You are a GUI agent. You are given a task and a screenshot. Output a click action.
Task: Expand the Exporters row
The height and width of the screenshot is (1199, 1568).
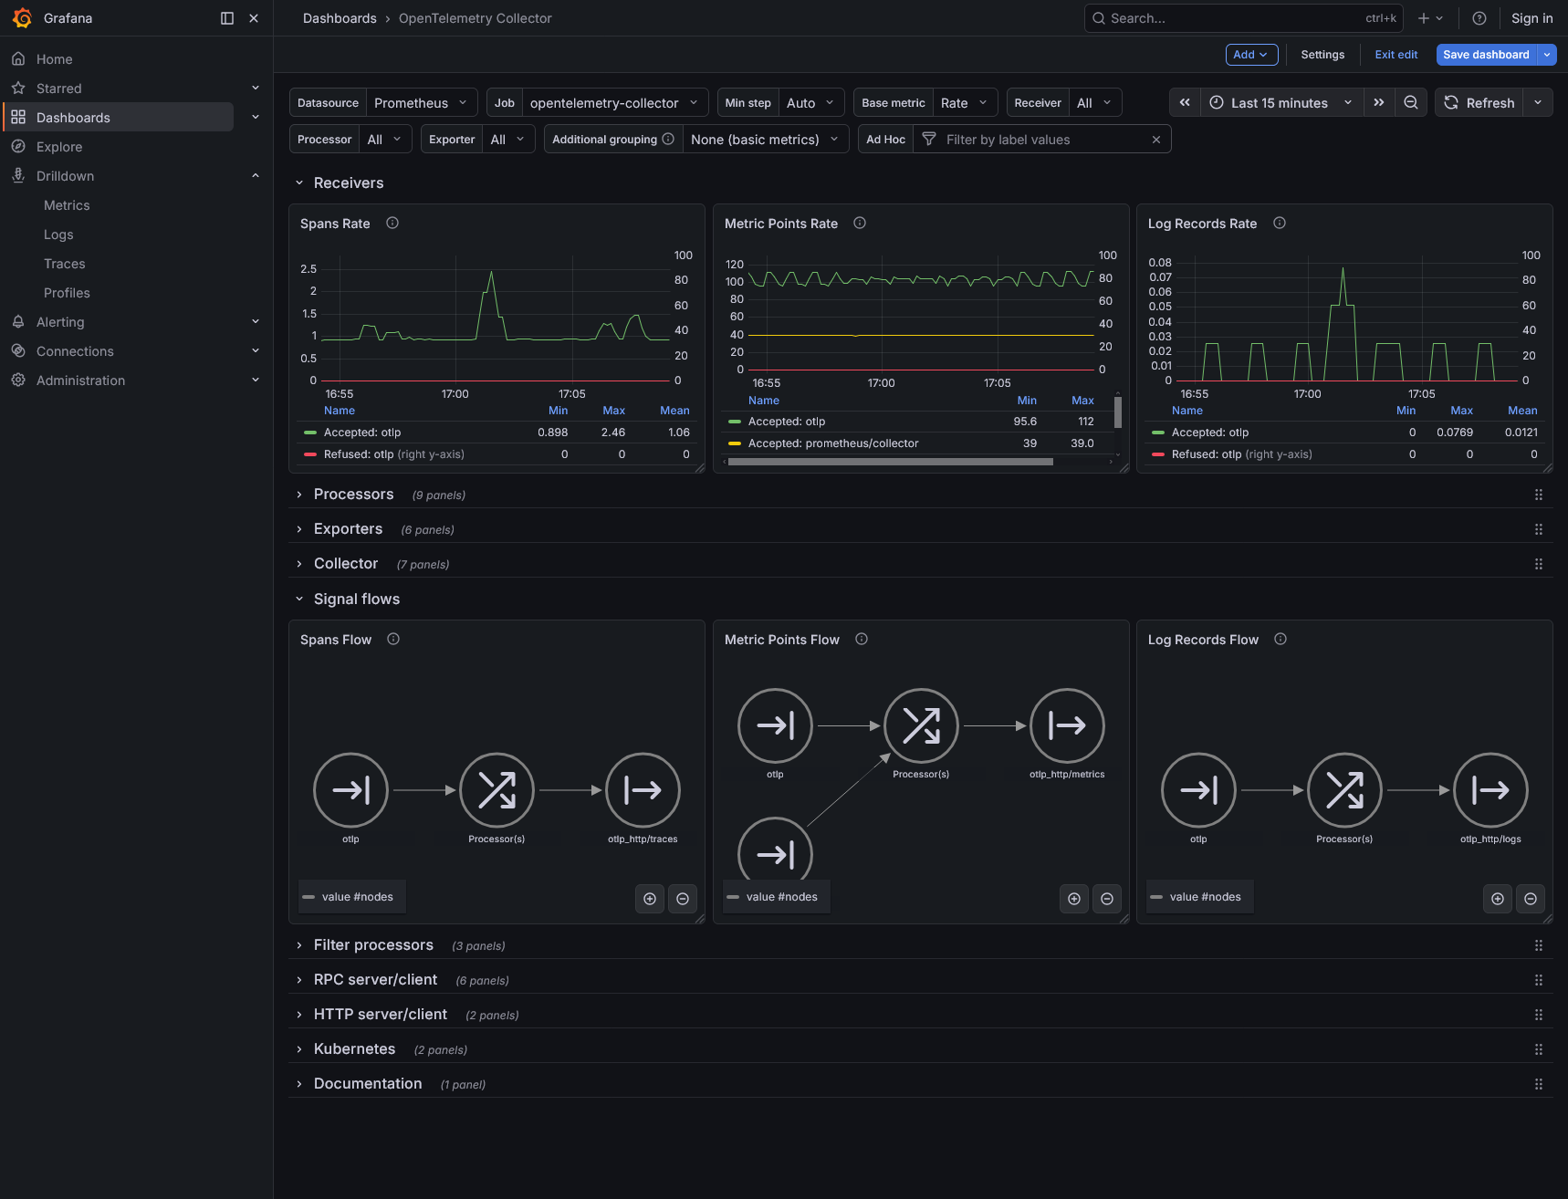(348, 529)
